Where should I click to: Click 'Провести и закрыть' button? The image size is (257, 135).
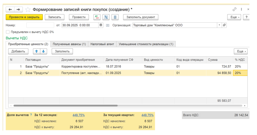[x=24, y=17]
